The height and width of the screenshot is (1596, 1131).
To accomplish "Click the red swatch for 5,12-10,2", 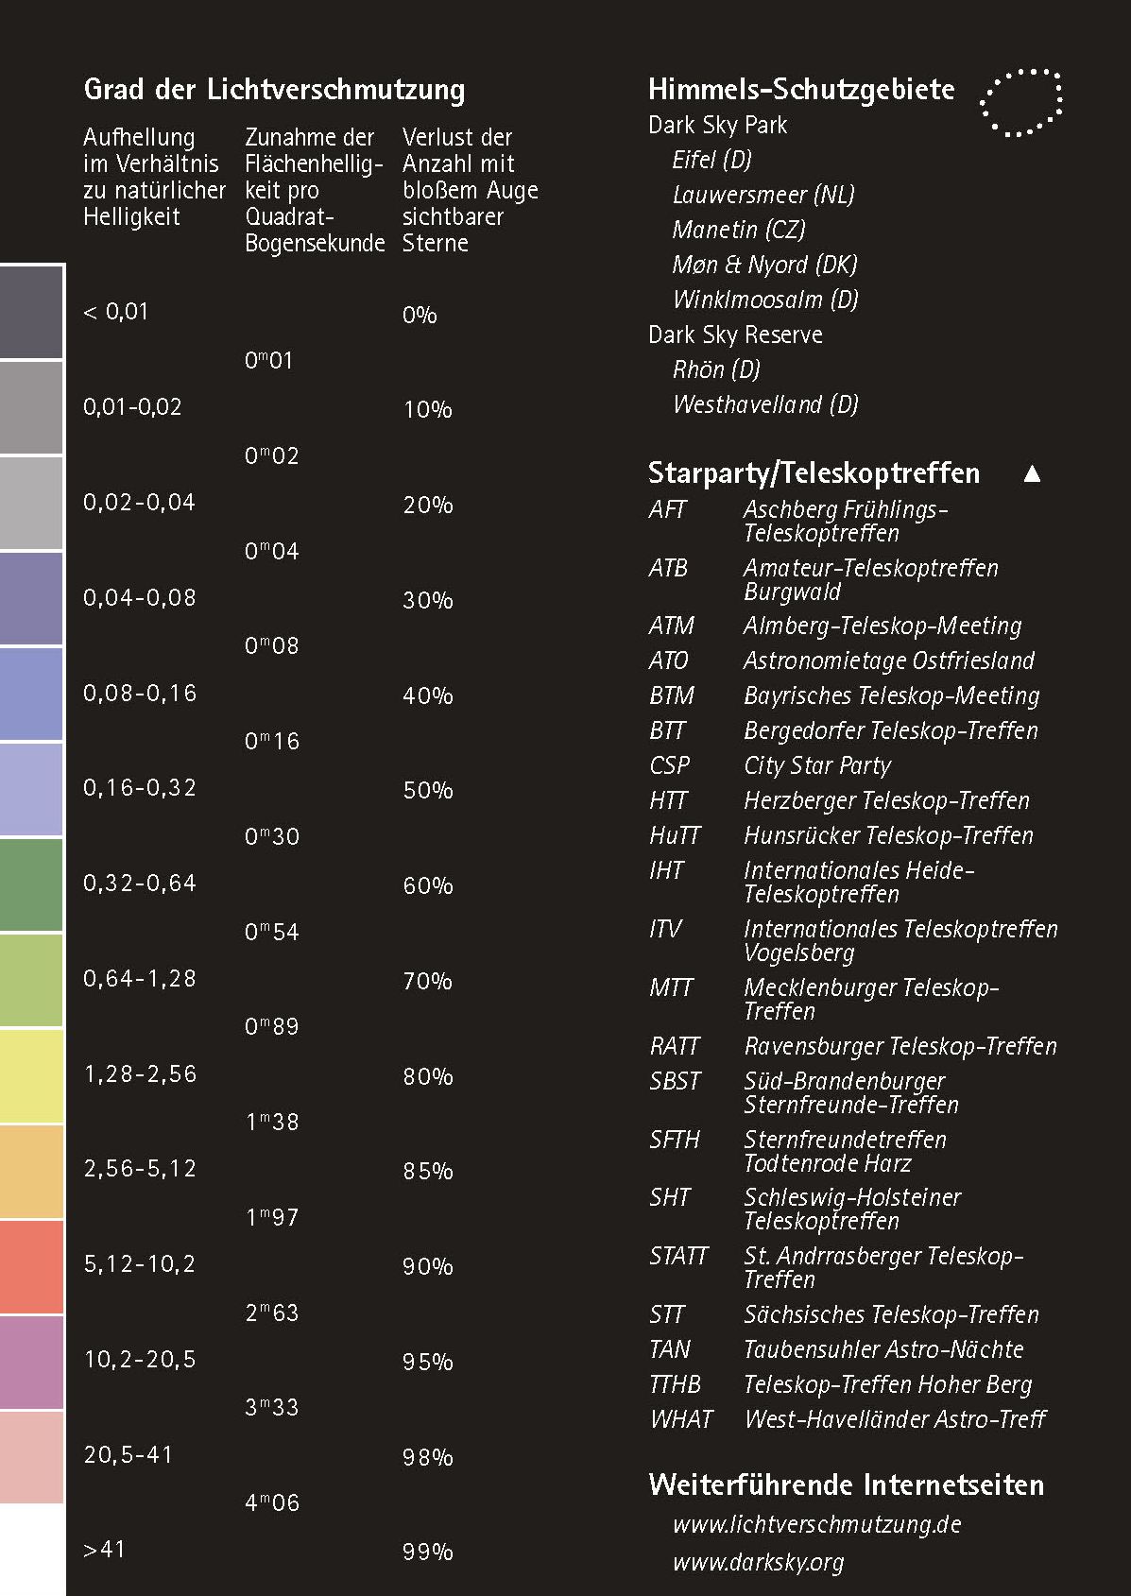I will click(x=31, y=1266).
